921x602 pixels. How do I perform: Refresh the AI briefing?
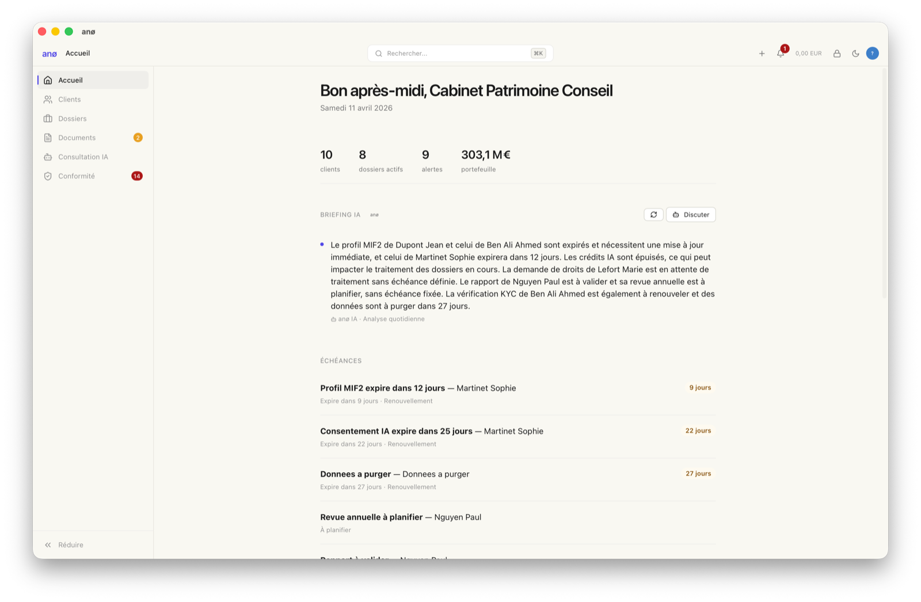tap(653, 215)
